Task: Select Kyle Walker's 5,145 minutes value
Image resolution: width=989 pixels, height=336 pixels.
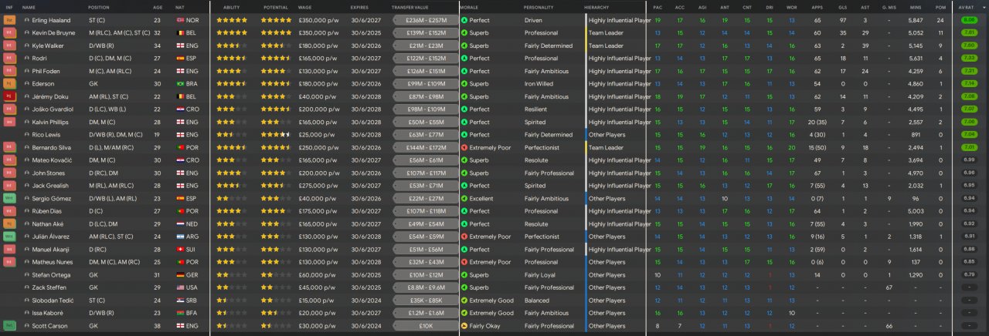Action: point(916,45)
